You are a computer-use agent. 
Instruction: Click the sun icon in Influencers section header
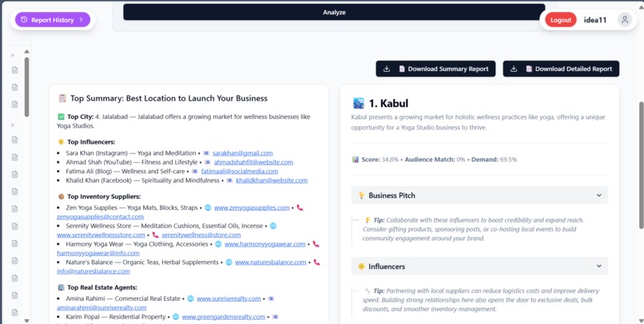[361, 267]
